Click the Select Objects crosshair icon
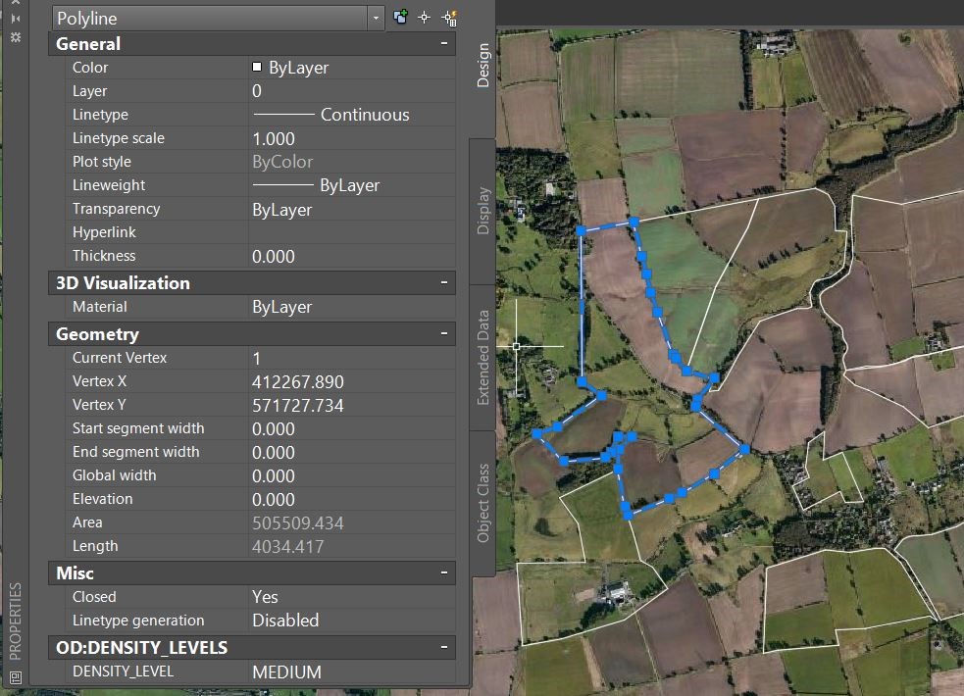Viewport: 964px width, 696px height. pos(425,18)
